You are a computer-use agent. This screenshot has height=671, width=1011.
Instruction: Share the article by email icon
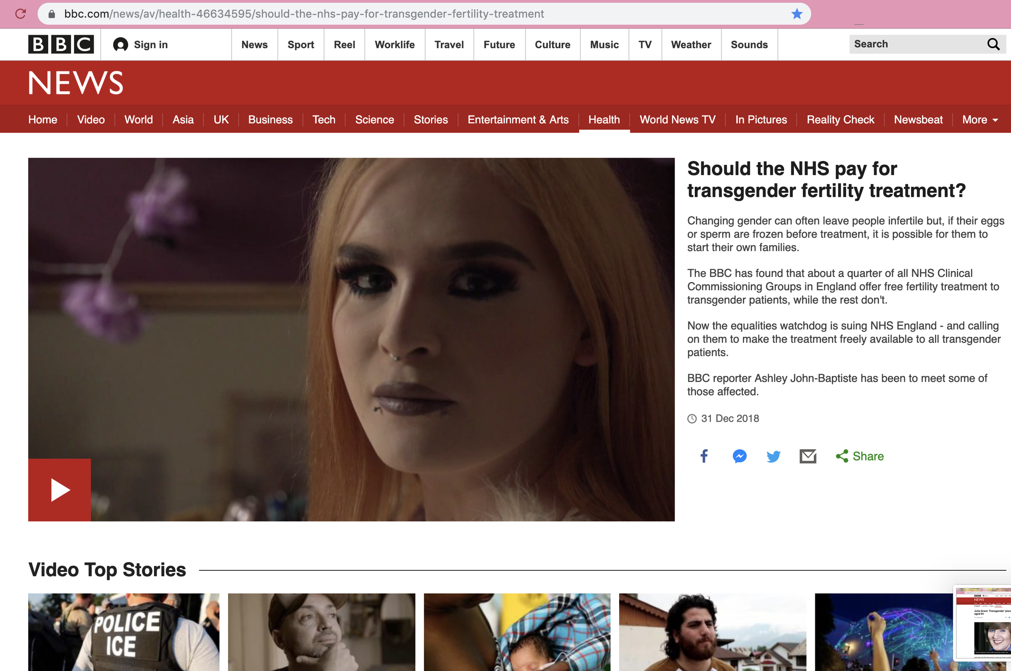click(x=808, y=456)
